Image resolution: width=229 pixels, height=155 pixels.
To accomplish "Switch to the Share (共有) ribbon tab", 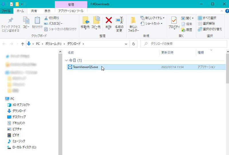I will coord(34,11).
